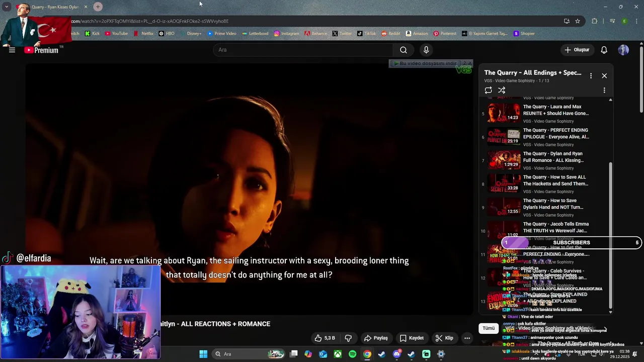
Task: Open the Amazon bookmark
Action: [x=417, y=34]
